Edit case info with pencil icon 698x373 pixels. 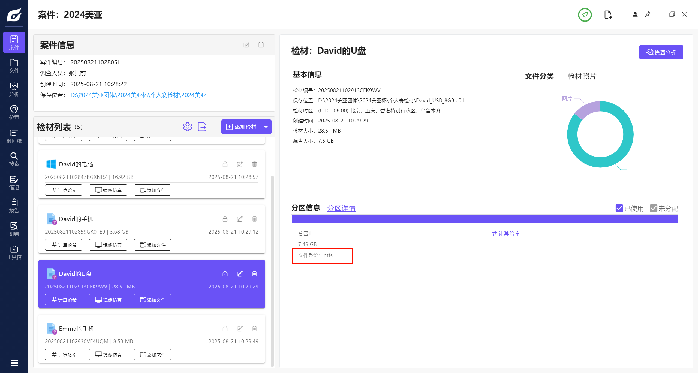246,45
